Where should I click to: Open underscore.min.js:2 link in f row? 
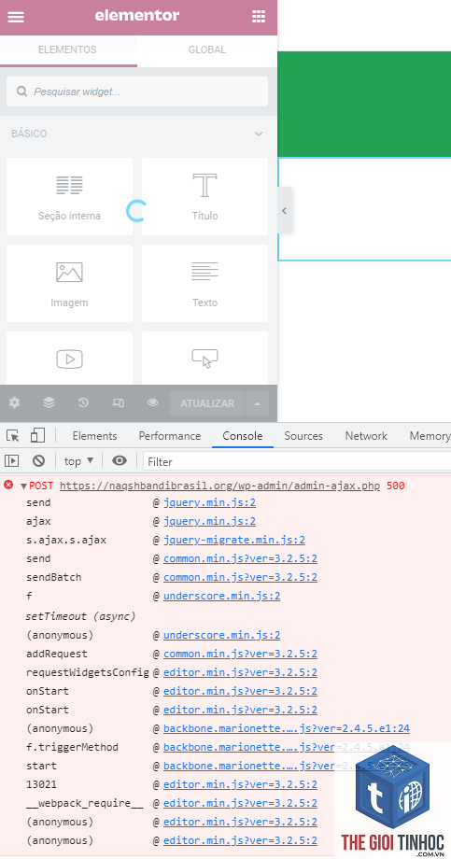pos(222,596)
